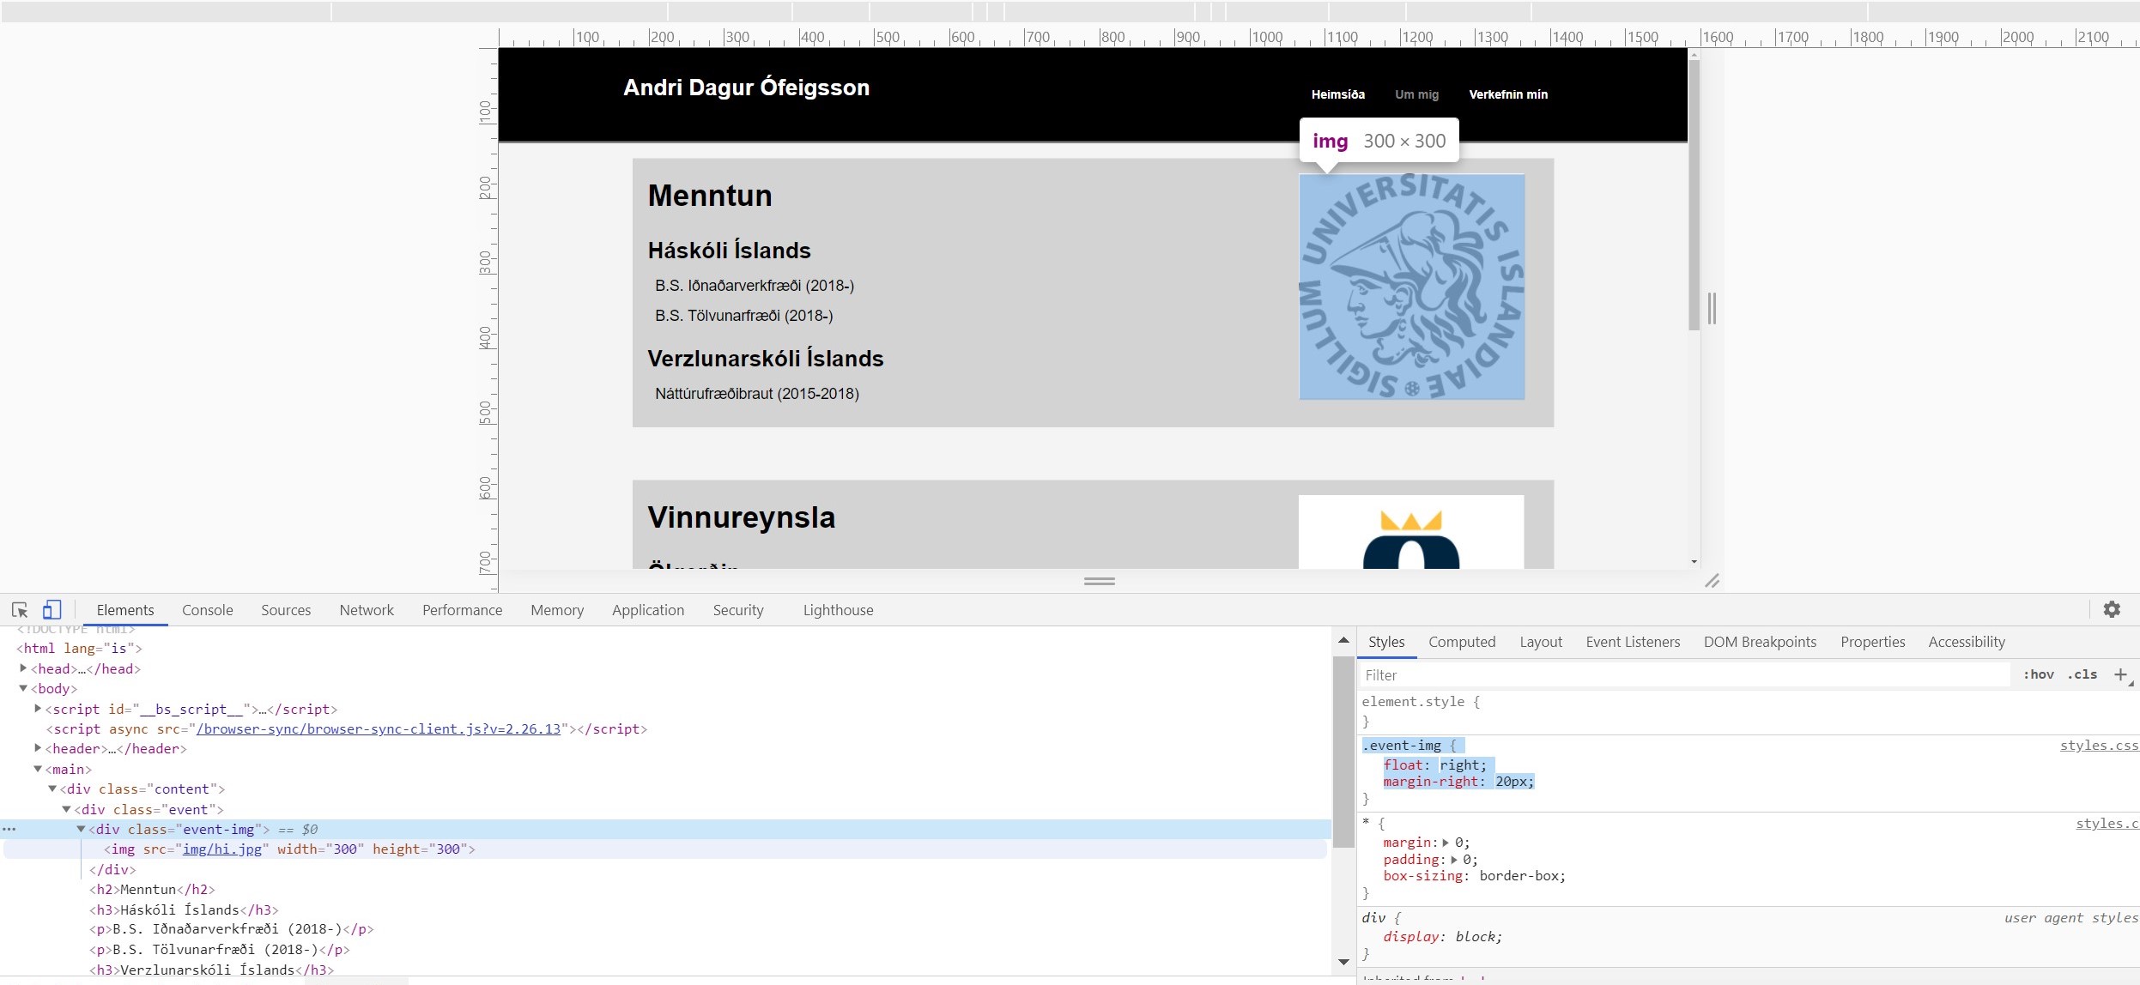This screenshot has width=2140, height=985.
Task: Click the Vinnureynsla crown logo image
Action: click(1411, 532)
